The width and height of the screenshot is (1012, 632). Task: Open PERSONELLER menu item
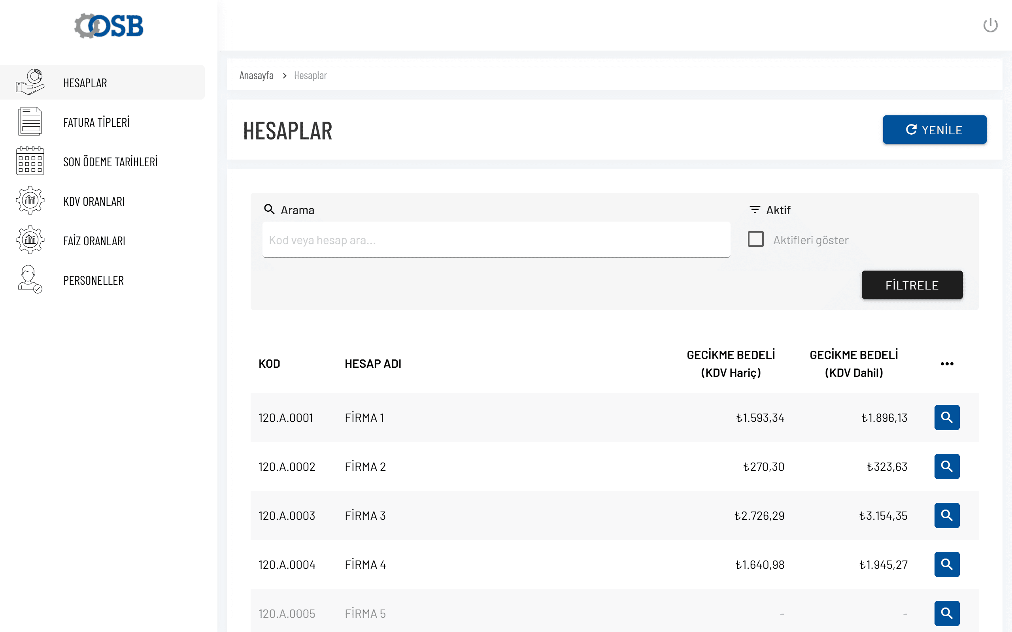[x=94, y=280]
